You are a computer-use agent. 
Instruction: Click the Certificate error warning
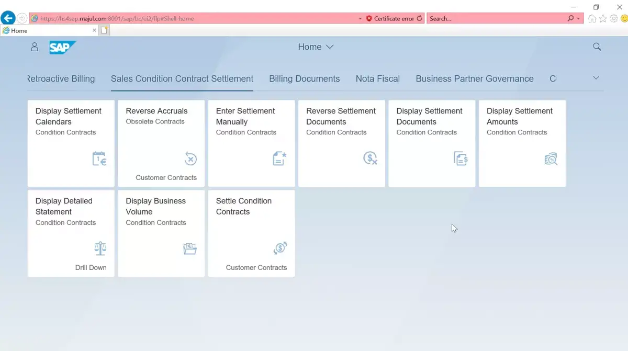click(x=390, y=18)
